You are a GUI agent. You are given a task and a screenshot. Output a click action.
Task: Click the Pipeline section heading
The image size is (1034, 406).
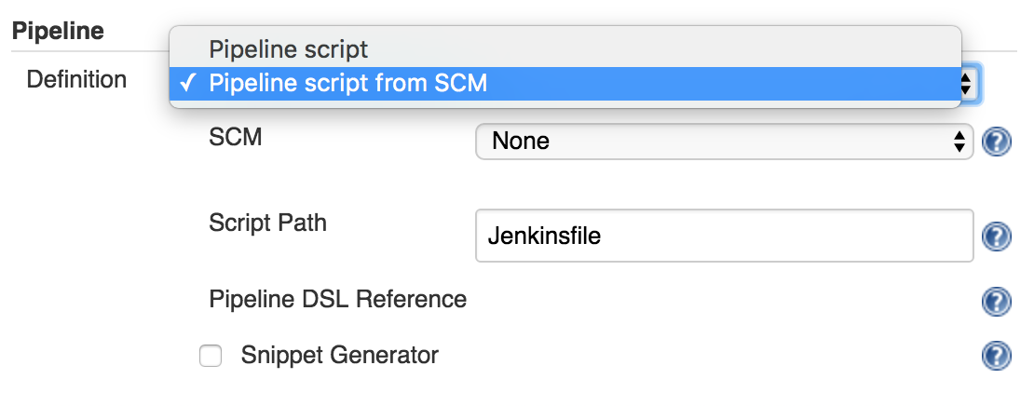(57, 30)
